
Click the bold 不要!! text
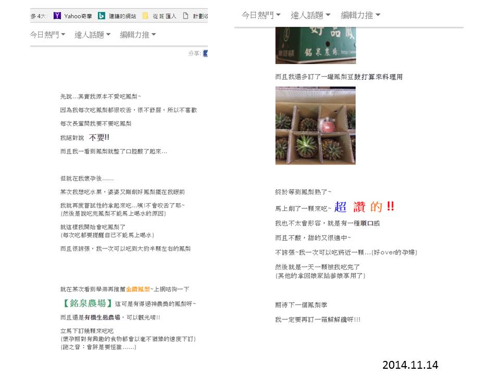(99, 137)
